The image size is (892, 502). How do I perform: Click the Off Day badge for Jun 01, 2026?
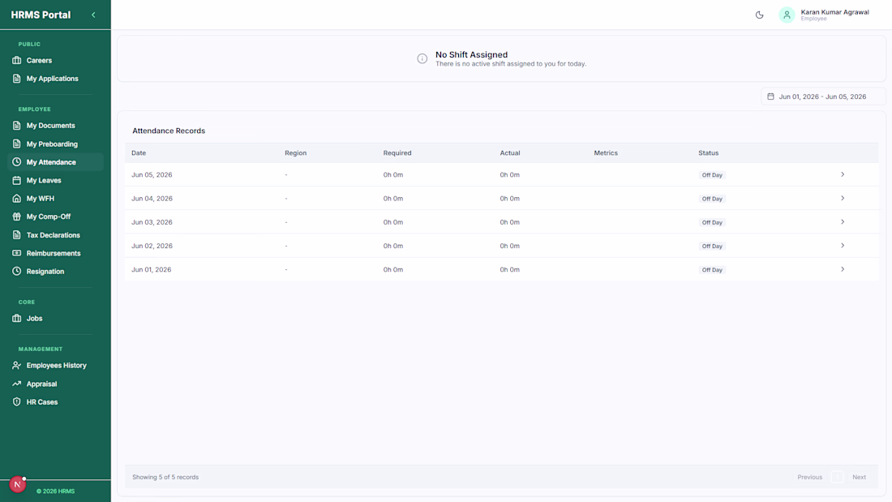point(712,270)
